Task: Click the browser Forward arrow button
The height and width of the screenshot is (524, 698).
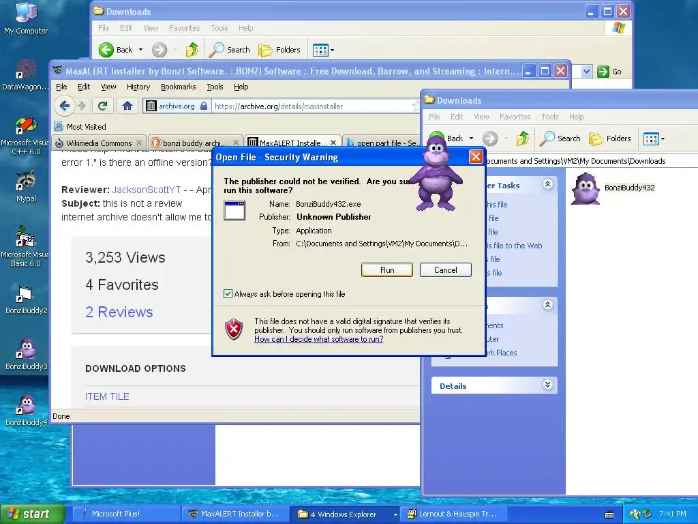Action: [x=82, y=106]
